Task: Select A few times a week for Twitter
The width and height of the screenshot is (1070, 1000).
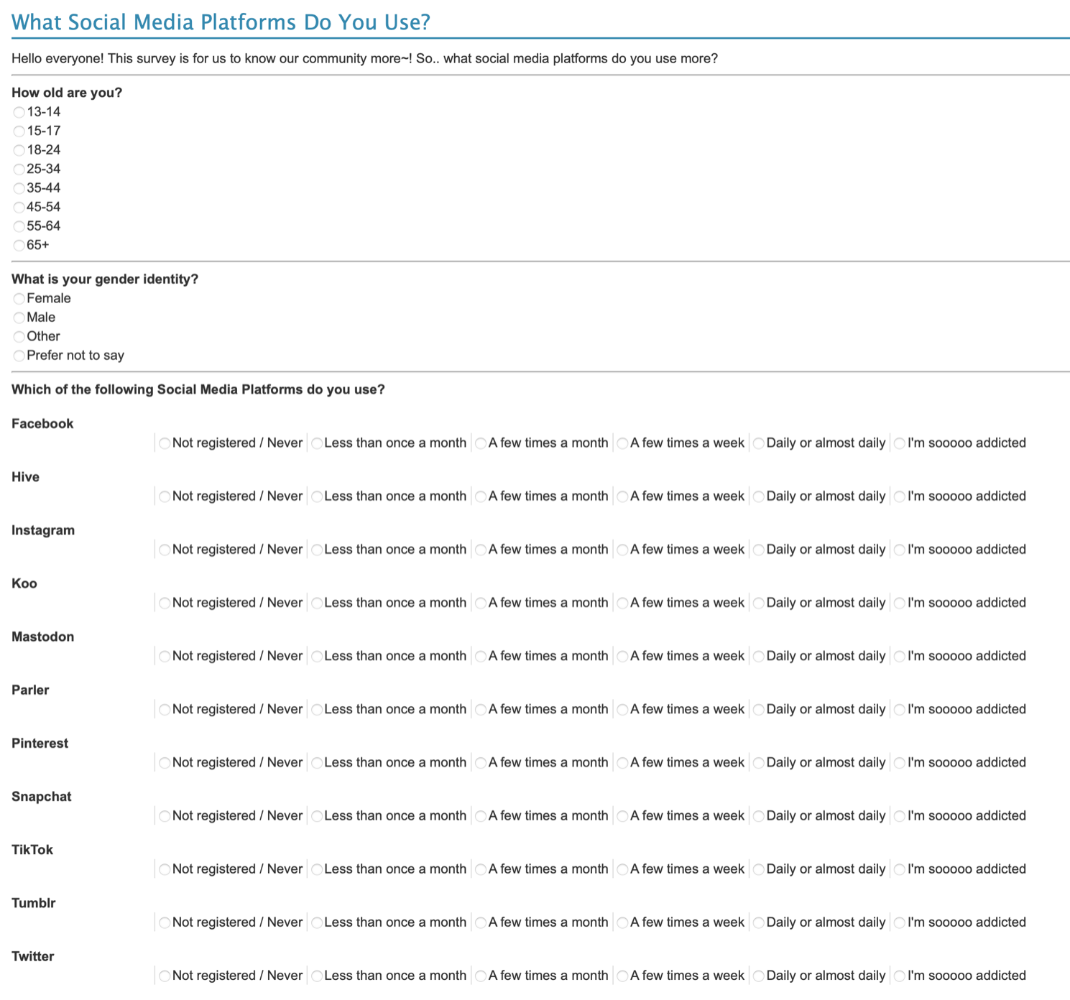Action: point(623,976)
